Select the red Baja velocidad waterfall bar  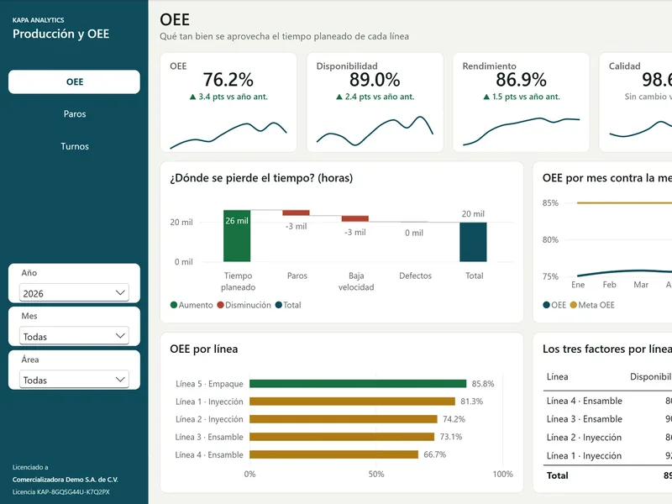(x=355, y=218)
